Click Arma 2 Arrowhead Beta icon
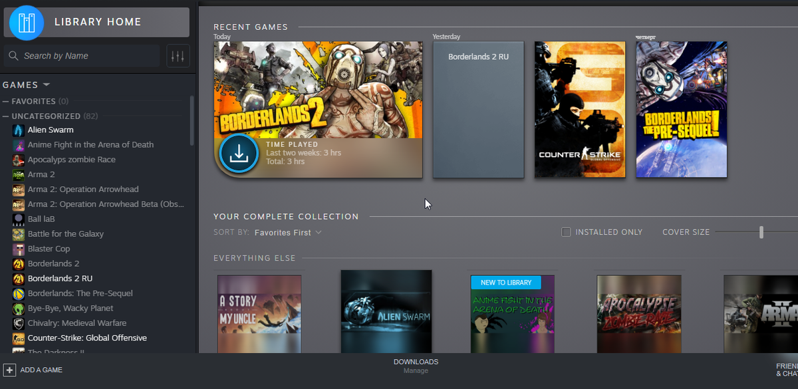798x389 pixels. [19, 204]
